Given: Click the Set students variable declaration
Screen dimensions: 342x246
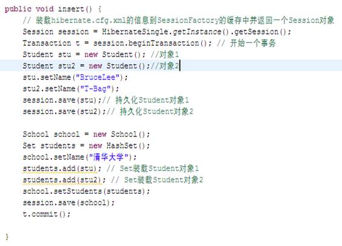Looking at the screenshot, I should 49,145.
